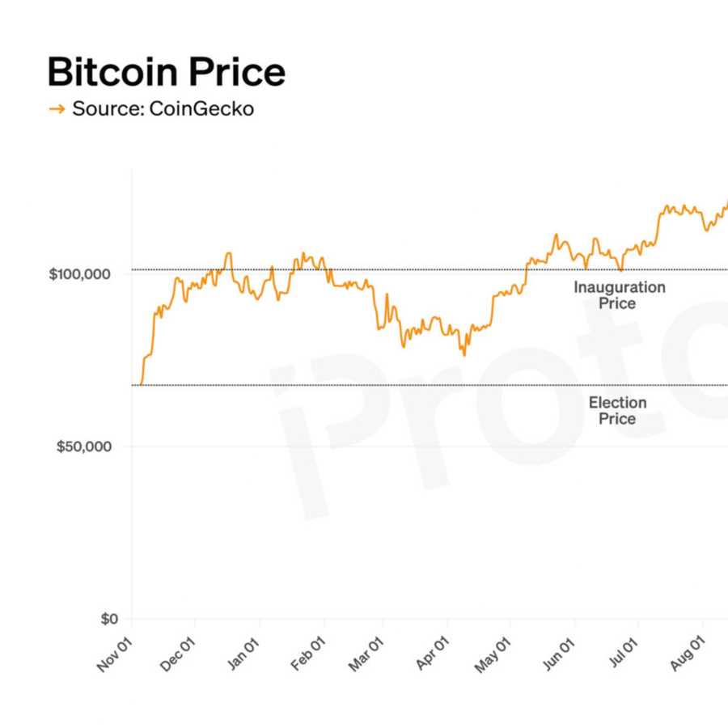Click the Election Price annotation text
Screen dimensions: 728x728
[x=617, y=411]
